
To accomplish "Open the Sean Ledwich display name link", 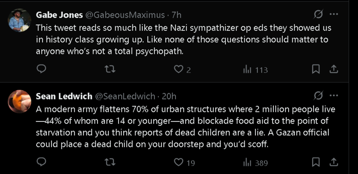I will click(x=64, y=96).
